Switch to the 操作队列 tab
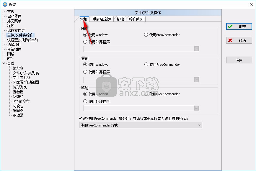This screenshot has width=256, height=171. click(136, 19)
